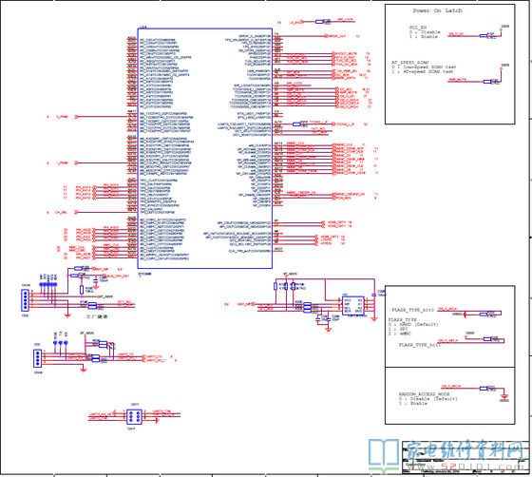Click the PLL_EN option text
The image size is (532, 477).
click(425, 32)
